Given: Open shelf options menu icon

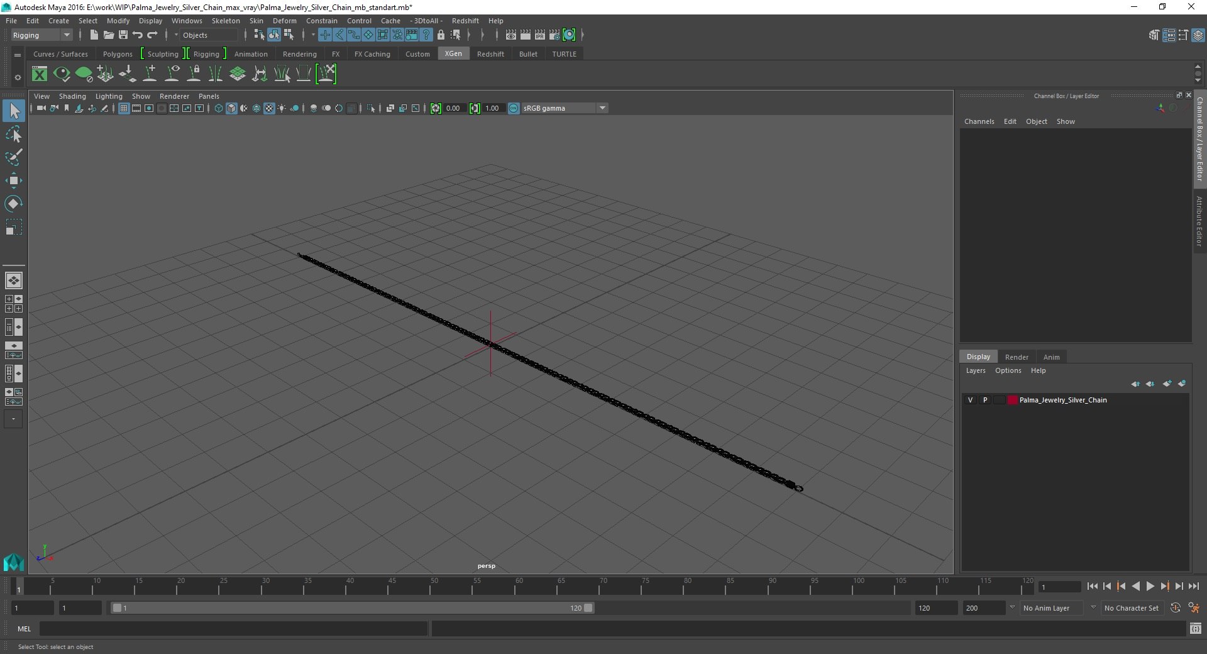Looking at the screenshot, I should tap(18, 77).
